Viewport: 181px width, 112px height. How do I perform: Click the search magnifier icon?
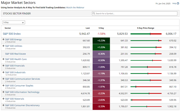pos(94,13)
